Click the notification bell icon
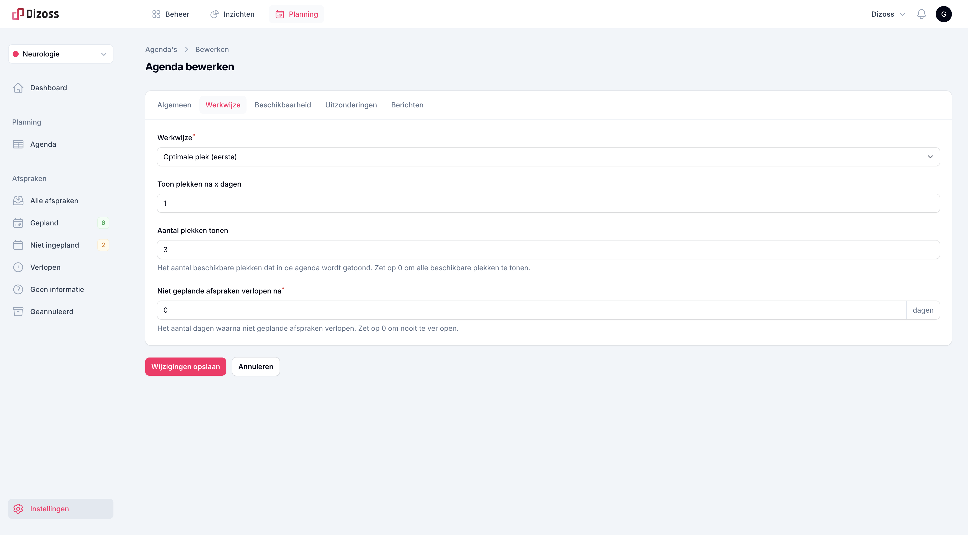 click(921, 14)
